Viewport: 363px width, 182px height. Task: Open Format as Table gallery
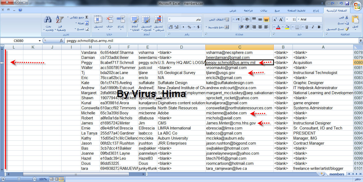[146, 23]
